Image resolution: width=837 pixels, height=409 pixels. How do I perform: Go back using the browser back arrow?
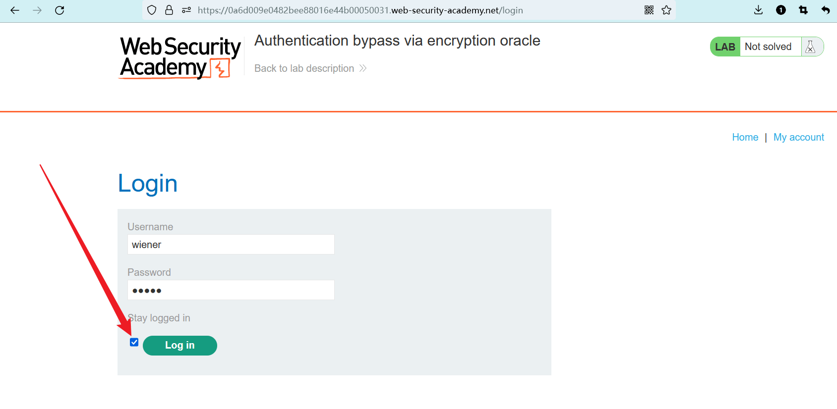(x=15, y=10)
